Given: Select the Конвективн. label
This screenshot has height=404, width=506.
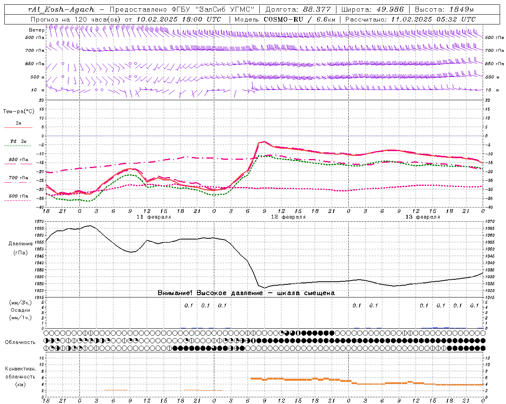Looking at the screenshot, I should tap(20, 369).
